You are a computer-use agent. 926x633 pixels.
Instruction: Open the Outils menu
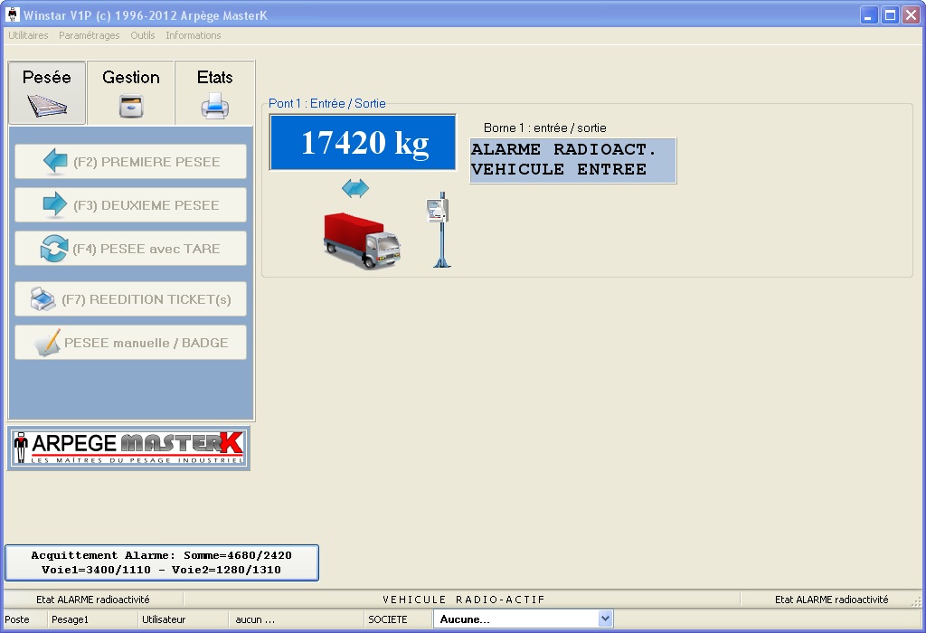click(143, 35)
